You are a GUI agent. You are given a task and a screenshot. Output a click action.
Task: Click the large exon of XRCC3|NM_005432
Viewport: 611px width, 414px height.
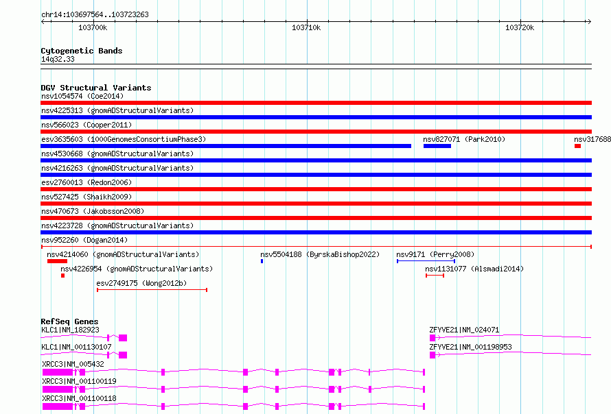point(58,372)
